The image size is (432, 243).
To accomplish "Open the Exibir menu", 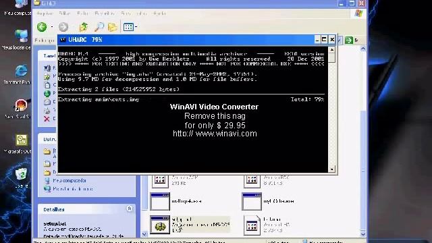I will [x=82, y=13].
